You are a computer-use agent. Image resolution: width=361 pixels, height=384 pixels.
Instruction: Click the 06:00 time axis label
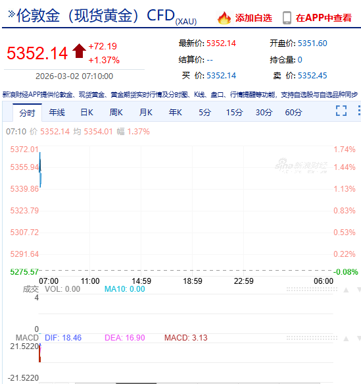pos(324,281)
